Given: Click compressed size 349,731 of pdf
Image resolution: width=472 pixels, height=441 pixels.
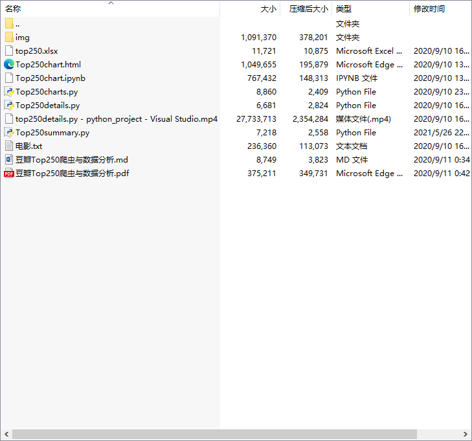Looking at the screenshot, I should 313,174.
